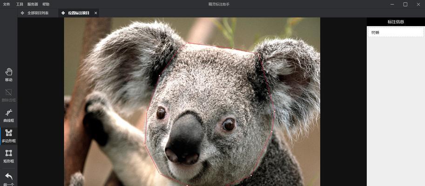Minimize the 精灵标注助手 window
The image size is (425, 186).
pyautogui.click(x=392, y=4)
